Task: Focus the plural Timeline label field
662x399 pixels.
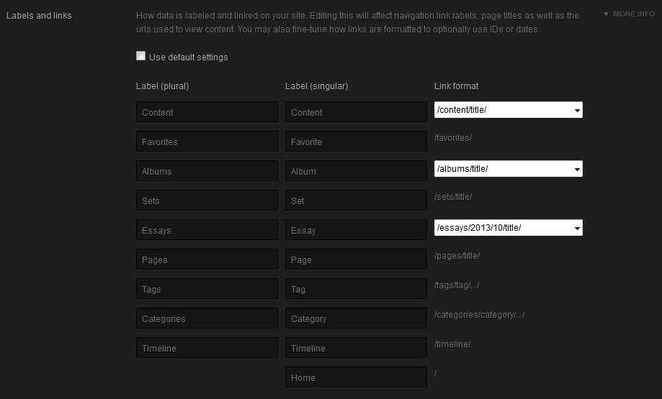Action: (x=207, y=348)
